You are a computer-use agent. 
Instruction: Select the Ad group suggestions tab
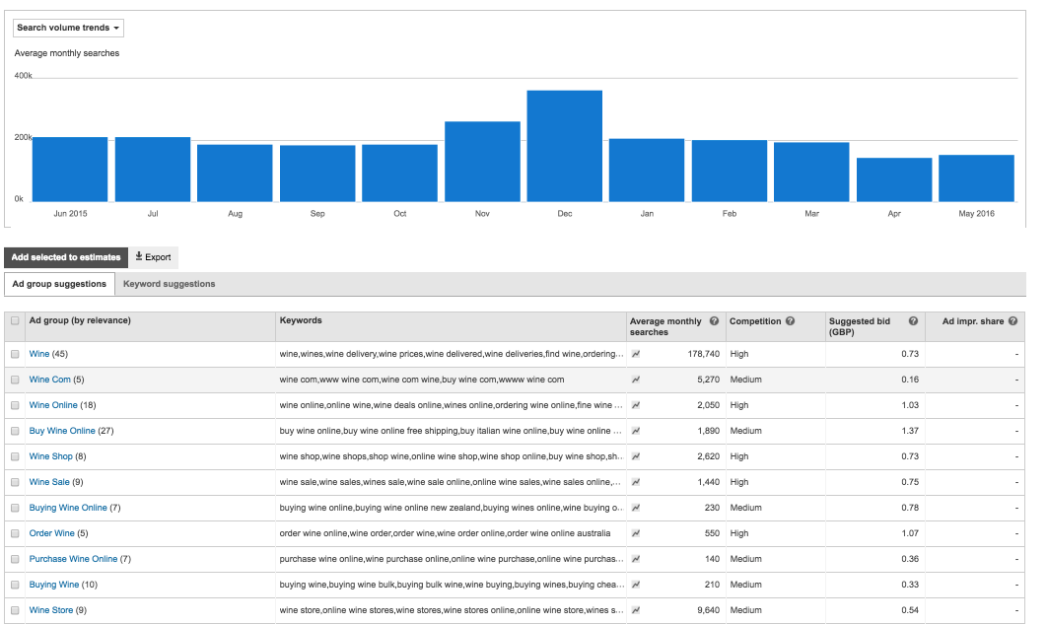click(x=59, y=284)
